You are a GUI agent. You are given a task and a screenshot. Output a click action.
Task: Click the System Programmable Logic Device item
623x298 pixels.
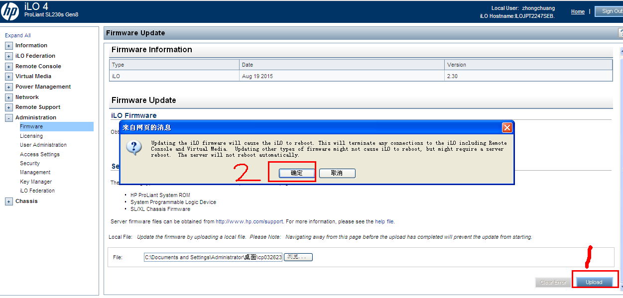pos(173,202)
